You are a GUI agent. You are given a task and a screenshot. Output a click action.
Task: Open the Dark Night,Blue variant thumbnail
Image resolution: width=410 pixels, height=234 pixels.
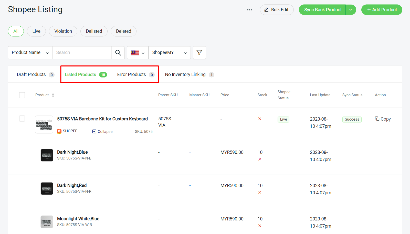point(47,155)
